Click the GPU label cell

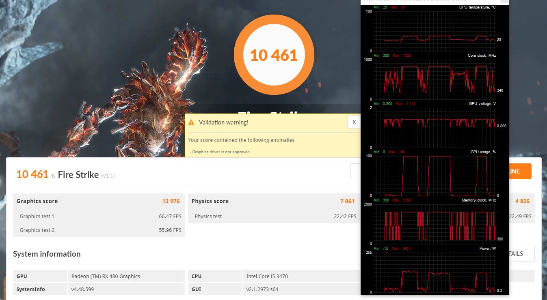pos(40,276)
